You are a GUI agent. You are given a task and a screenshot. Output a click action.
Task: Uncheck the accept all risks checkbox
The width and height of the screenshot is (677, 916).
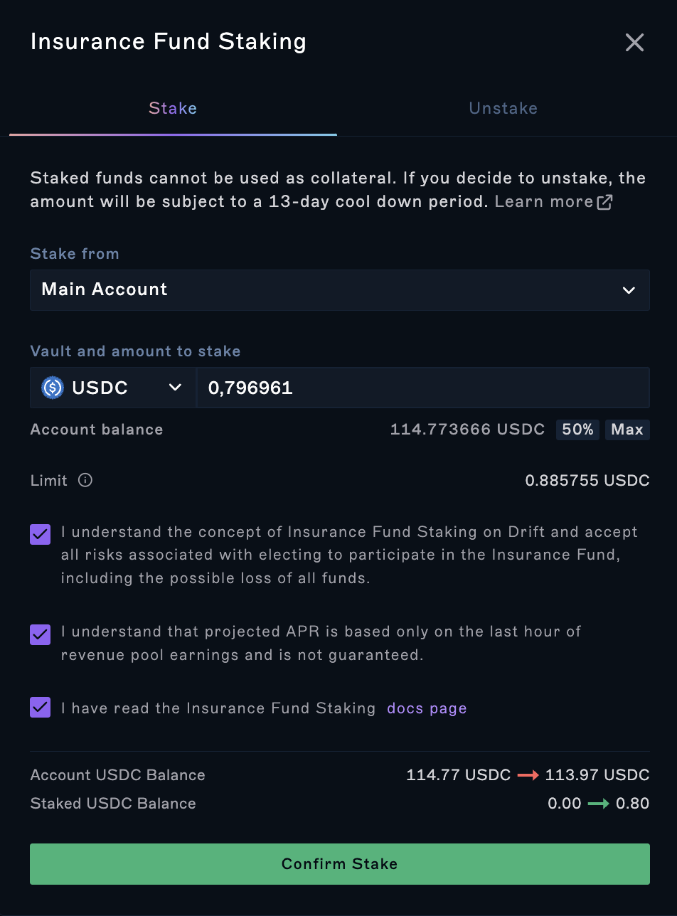(41, 534)
